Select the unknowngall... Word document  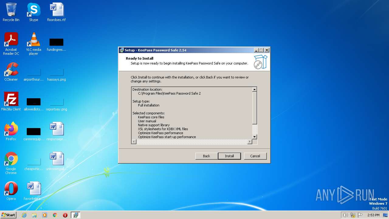57,161
